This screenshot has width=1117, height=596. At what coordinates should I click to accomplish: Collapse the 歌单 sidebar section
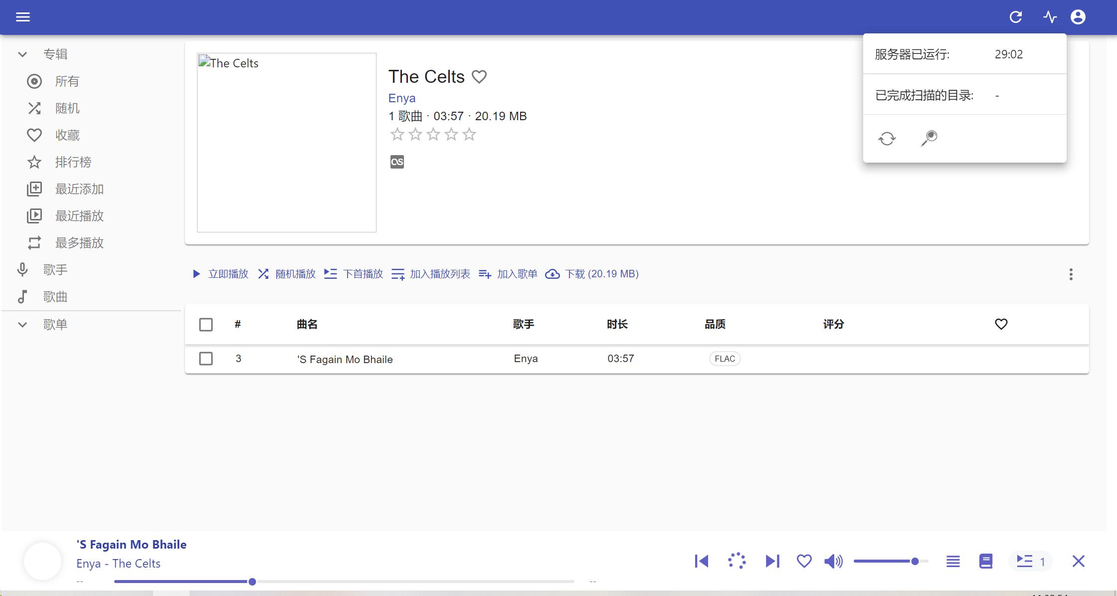tap(22, 325)
